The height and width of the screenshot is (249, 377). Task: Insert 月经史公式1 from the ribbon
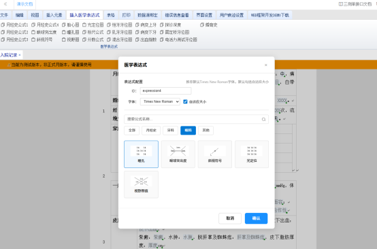(14, 24)
